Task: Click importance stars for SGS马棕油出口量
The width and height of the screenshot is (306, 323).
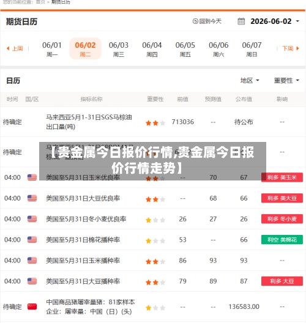Action: 155,123
